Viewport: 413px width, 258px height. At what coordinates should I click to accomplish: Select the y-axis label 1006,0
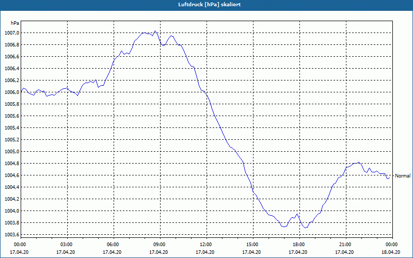tap(12, 92)
